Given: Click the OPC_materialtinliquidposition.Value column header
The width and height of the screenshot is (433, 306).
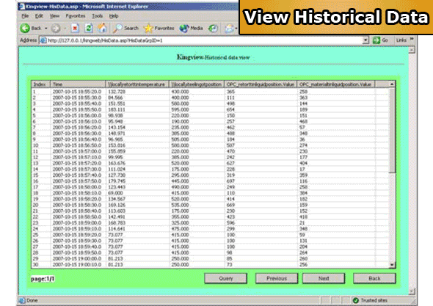Looking at the screenshot, I should [x=335, y=84].
